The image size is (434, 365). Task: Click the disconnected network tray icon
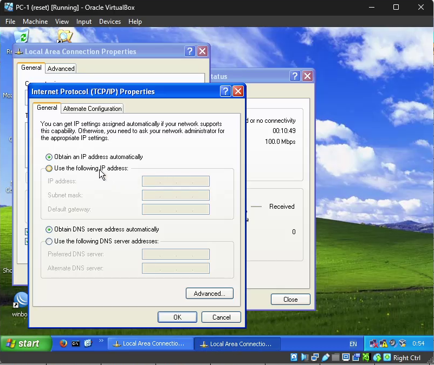pos(374,343)
